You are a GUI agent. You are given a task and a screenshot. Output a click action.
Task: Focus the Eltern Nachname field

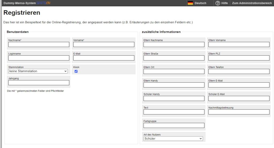coord(174,45)
